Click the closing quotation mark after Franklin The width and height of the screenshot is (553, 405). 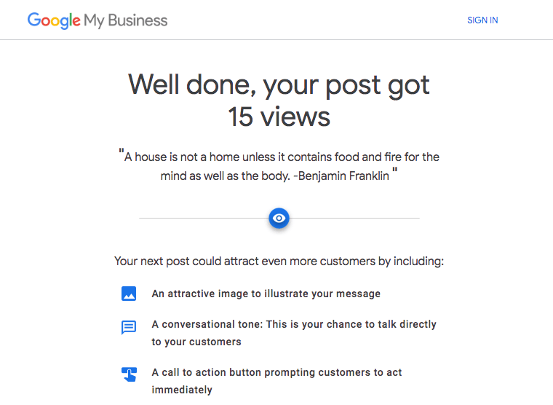coord(395,173)
